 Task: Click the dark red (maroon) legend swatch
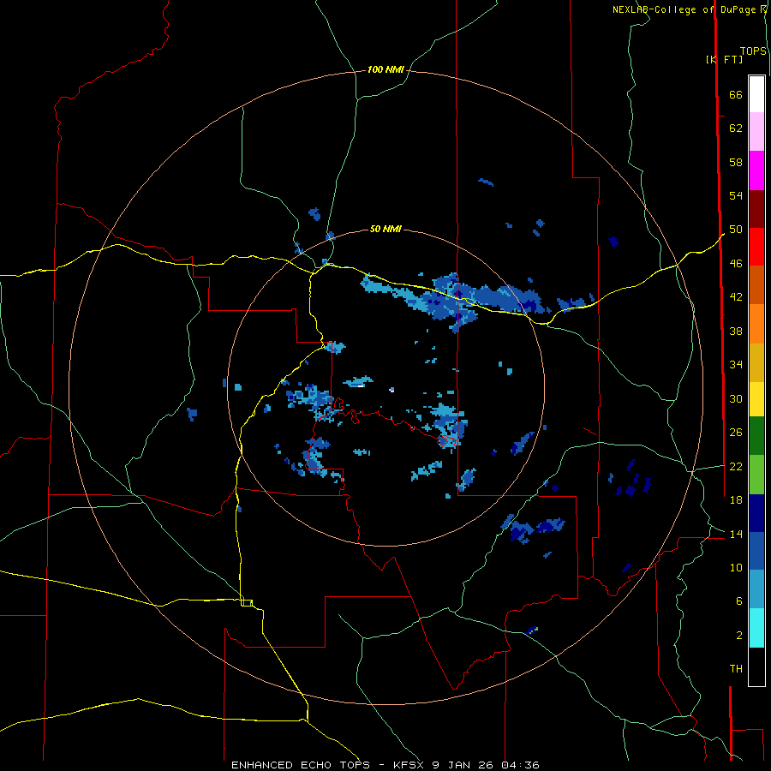pyautogui.click(x=756, y=209)
